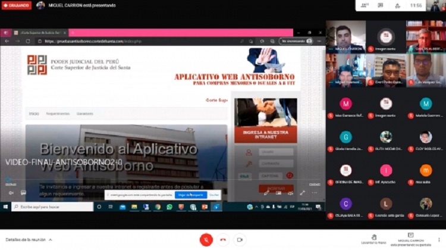Click Poder Judicial del Perú logo
This screenshot has height=250, width=446.
pyautogui.click(x=37, y=65)
